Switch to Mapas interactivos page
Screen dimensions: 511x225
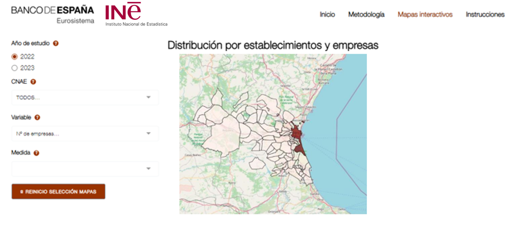click(425, 14)
